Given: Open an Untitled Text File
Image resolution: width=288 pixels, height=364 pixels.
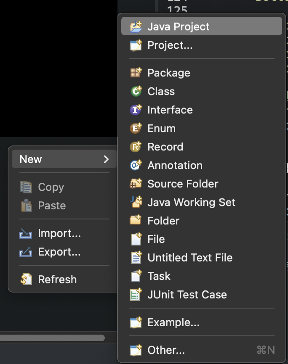Looking at the screenshot, I should tap(202, 257).
